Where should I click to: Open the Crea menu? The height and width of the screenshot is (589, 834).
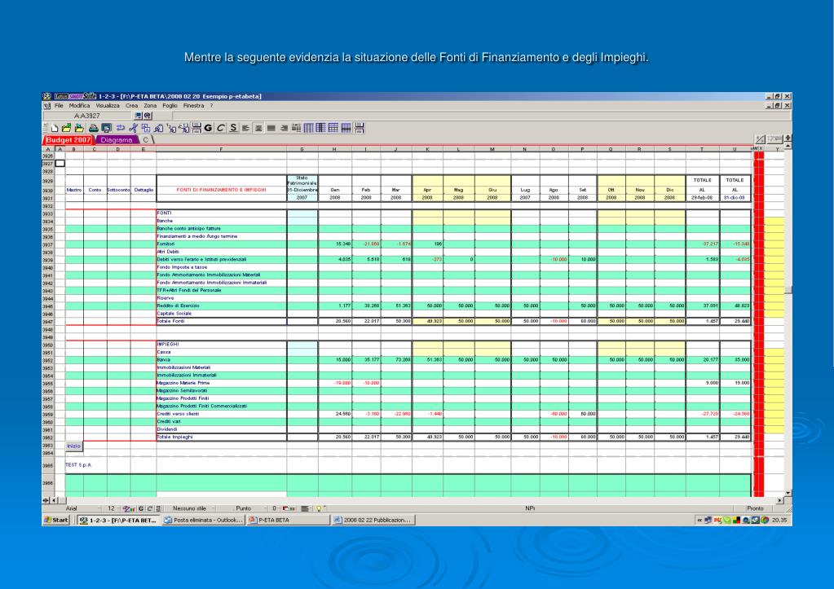tap(131, 106)
